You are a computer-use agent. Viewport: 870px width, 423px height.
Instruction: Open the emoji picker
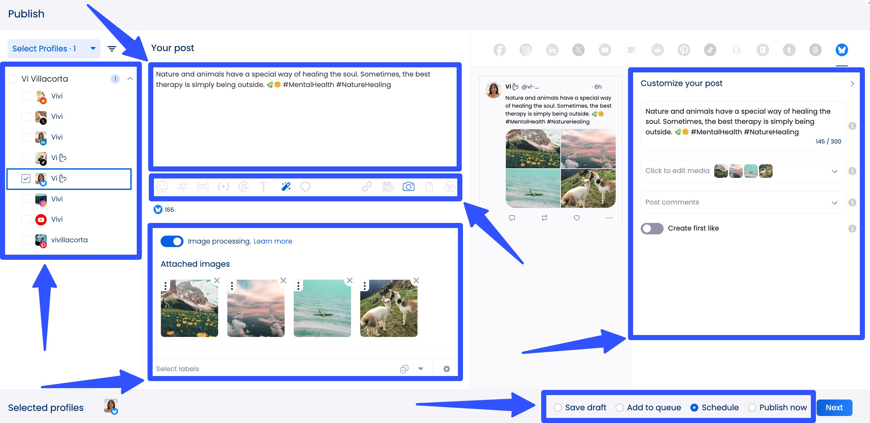(x=162, y=186)
